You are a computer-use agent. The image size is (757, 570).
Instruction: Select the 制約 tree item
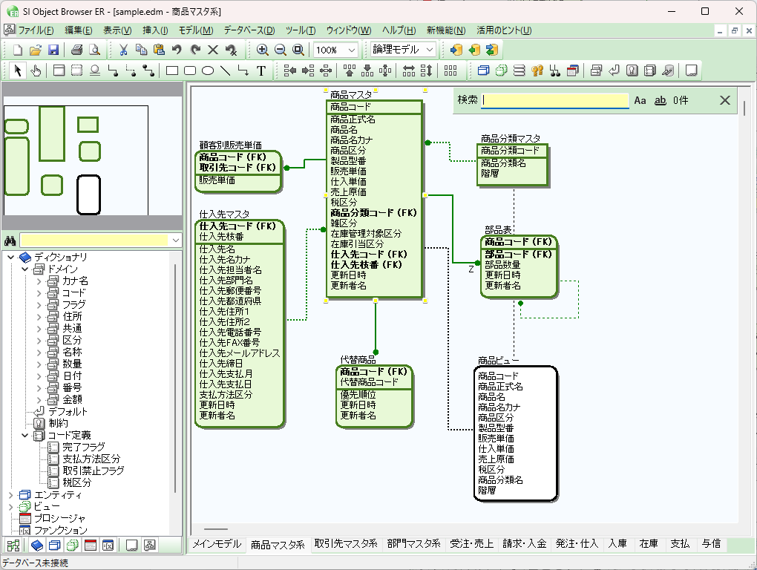pyautogui.click(x=58, y=423)
